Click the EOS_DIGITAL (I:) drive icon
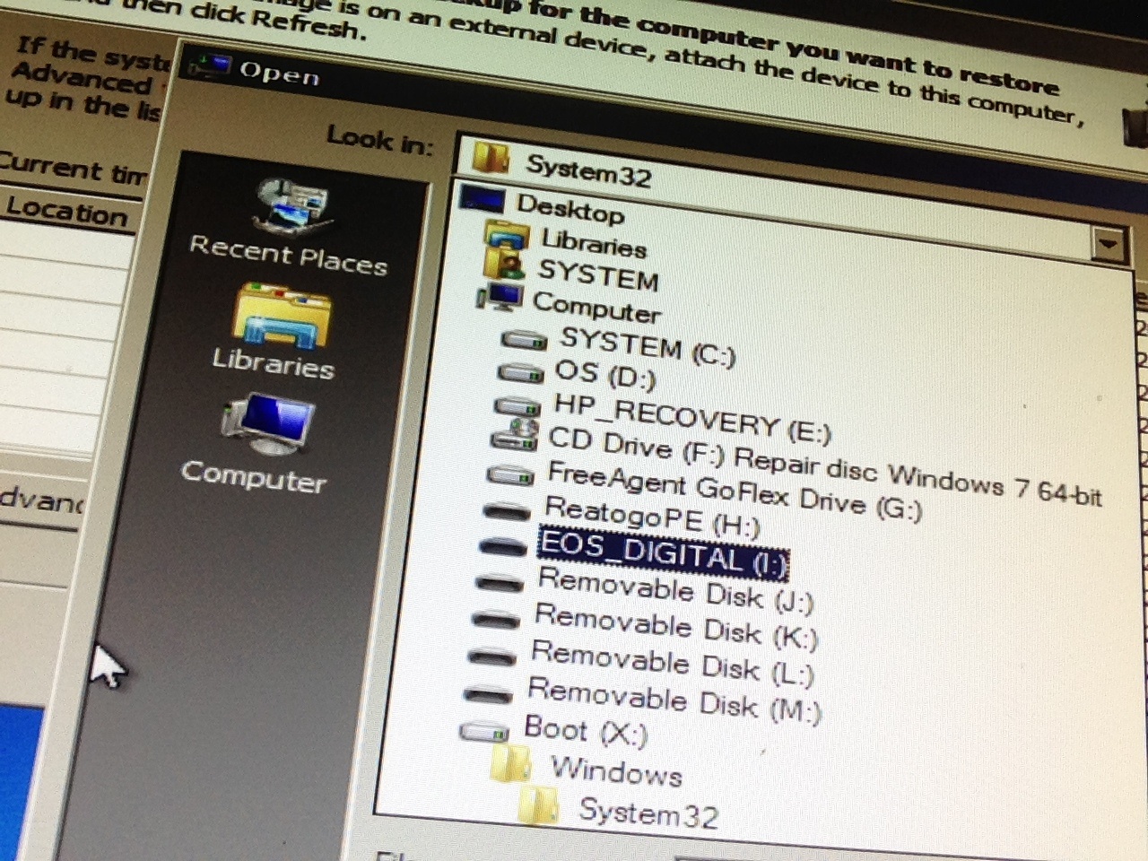Image resolution: width=1148 pixels, height=861 pixels. click(503, 546)
